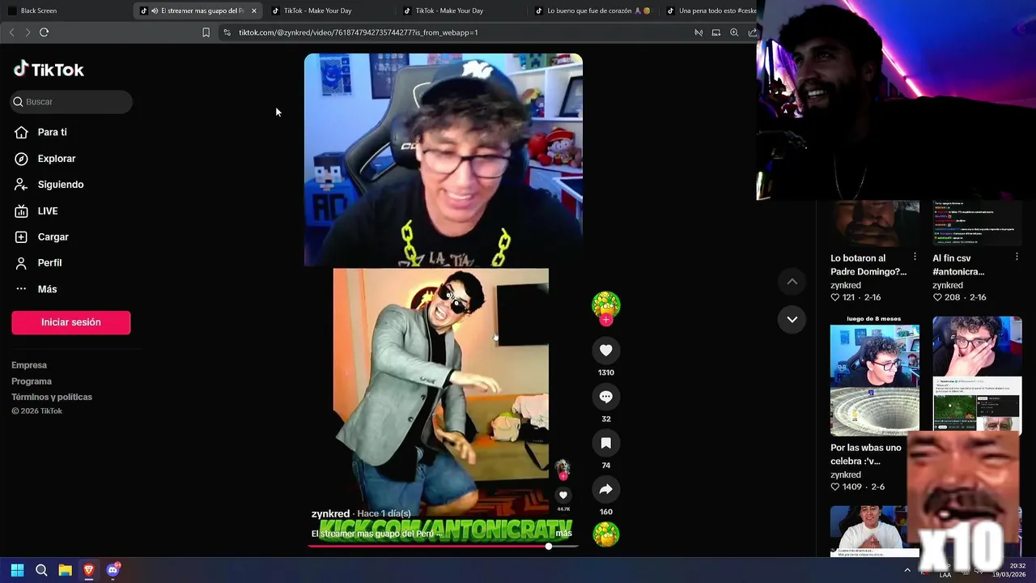Follow creator via red plus badge
The width and height of the screenshot is (1036, 583).
pos(605,320)
